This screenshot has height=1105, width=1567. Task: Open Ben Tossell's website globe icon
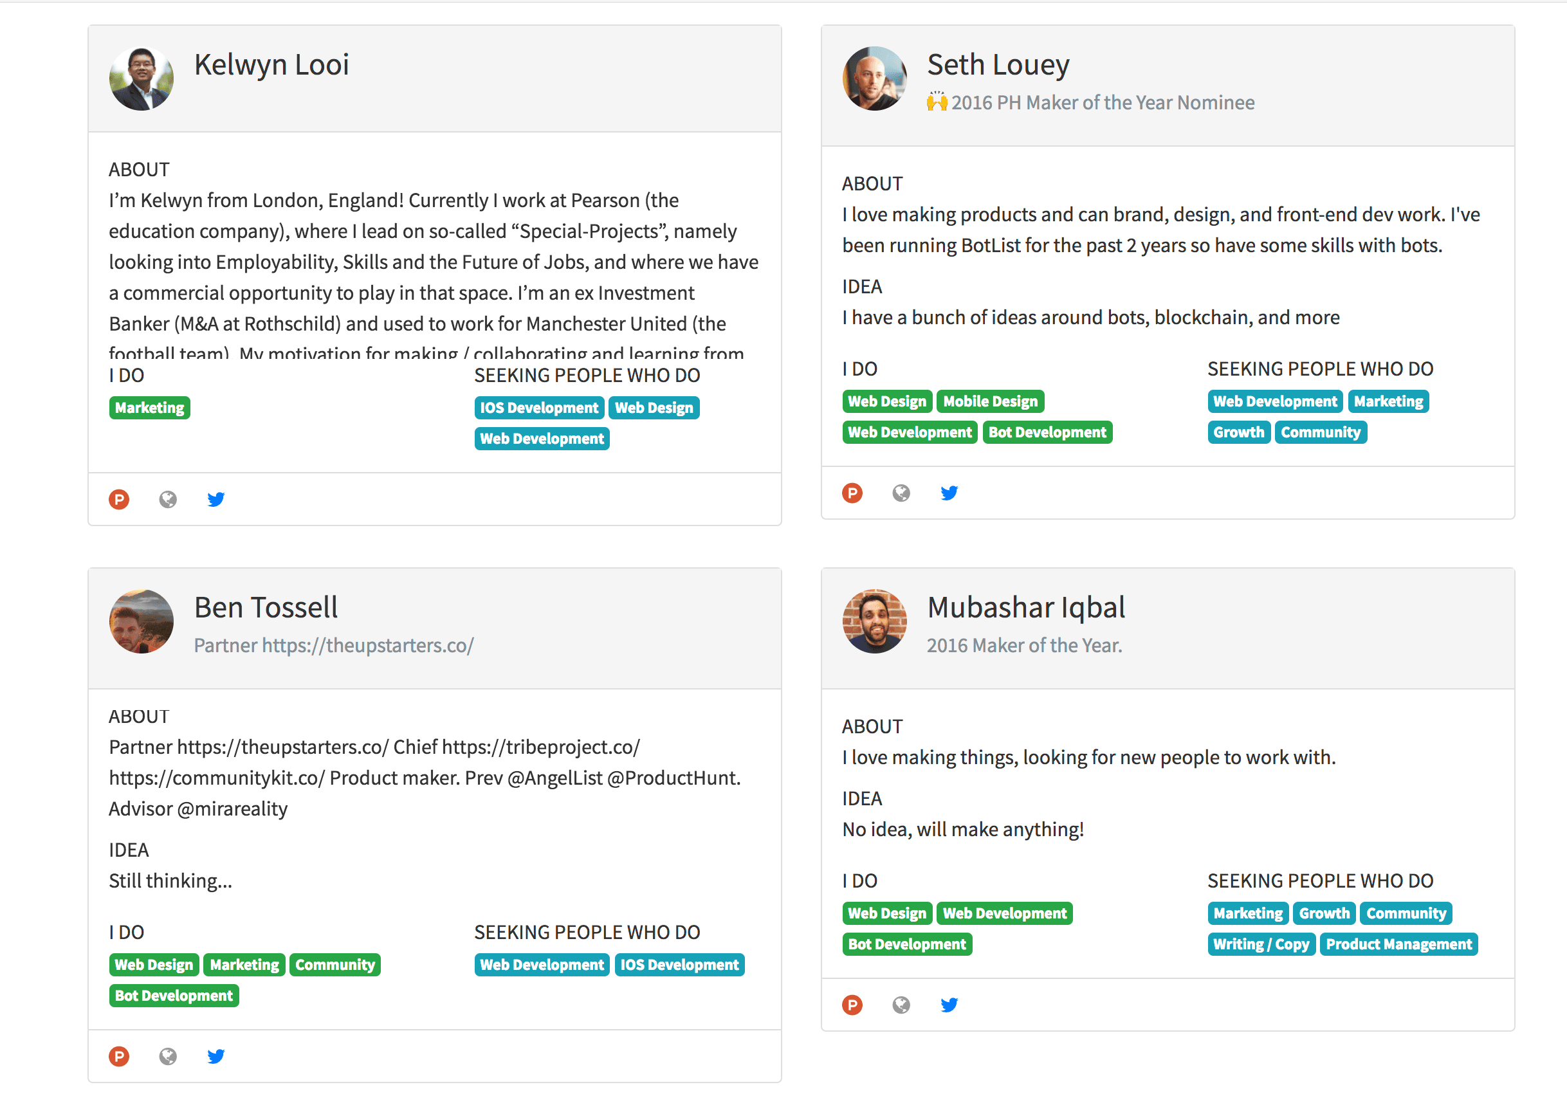168,1057
